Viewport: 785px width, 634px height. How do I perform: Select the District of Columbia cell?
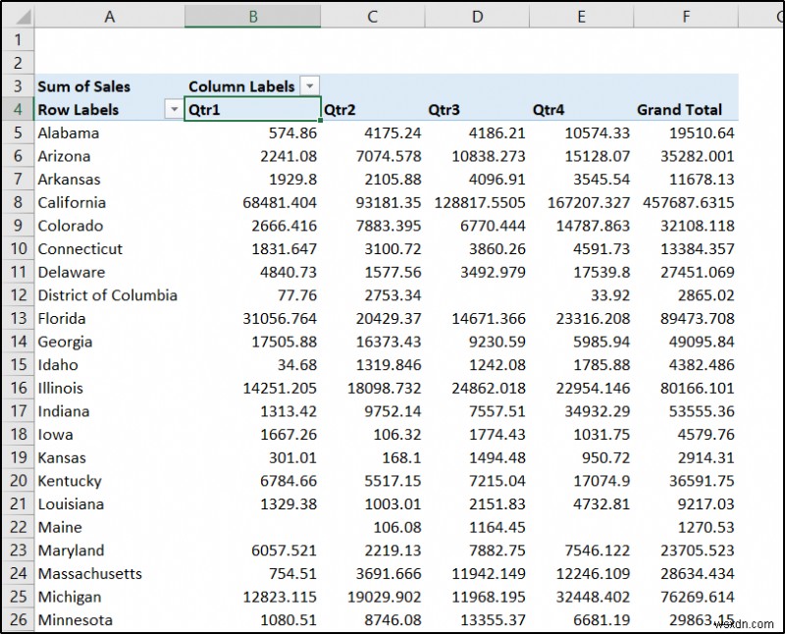coord(108,295)
